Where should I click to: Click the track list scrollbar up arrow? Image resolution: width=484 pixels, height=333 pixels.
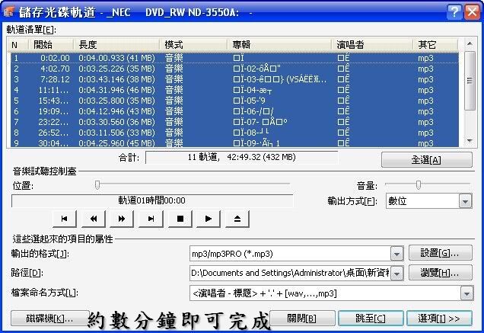coord(470,43)
